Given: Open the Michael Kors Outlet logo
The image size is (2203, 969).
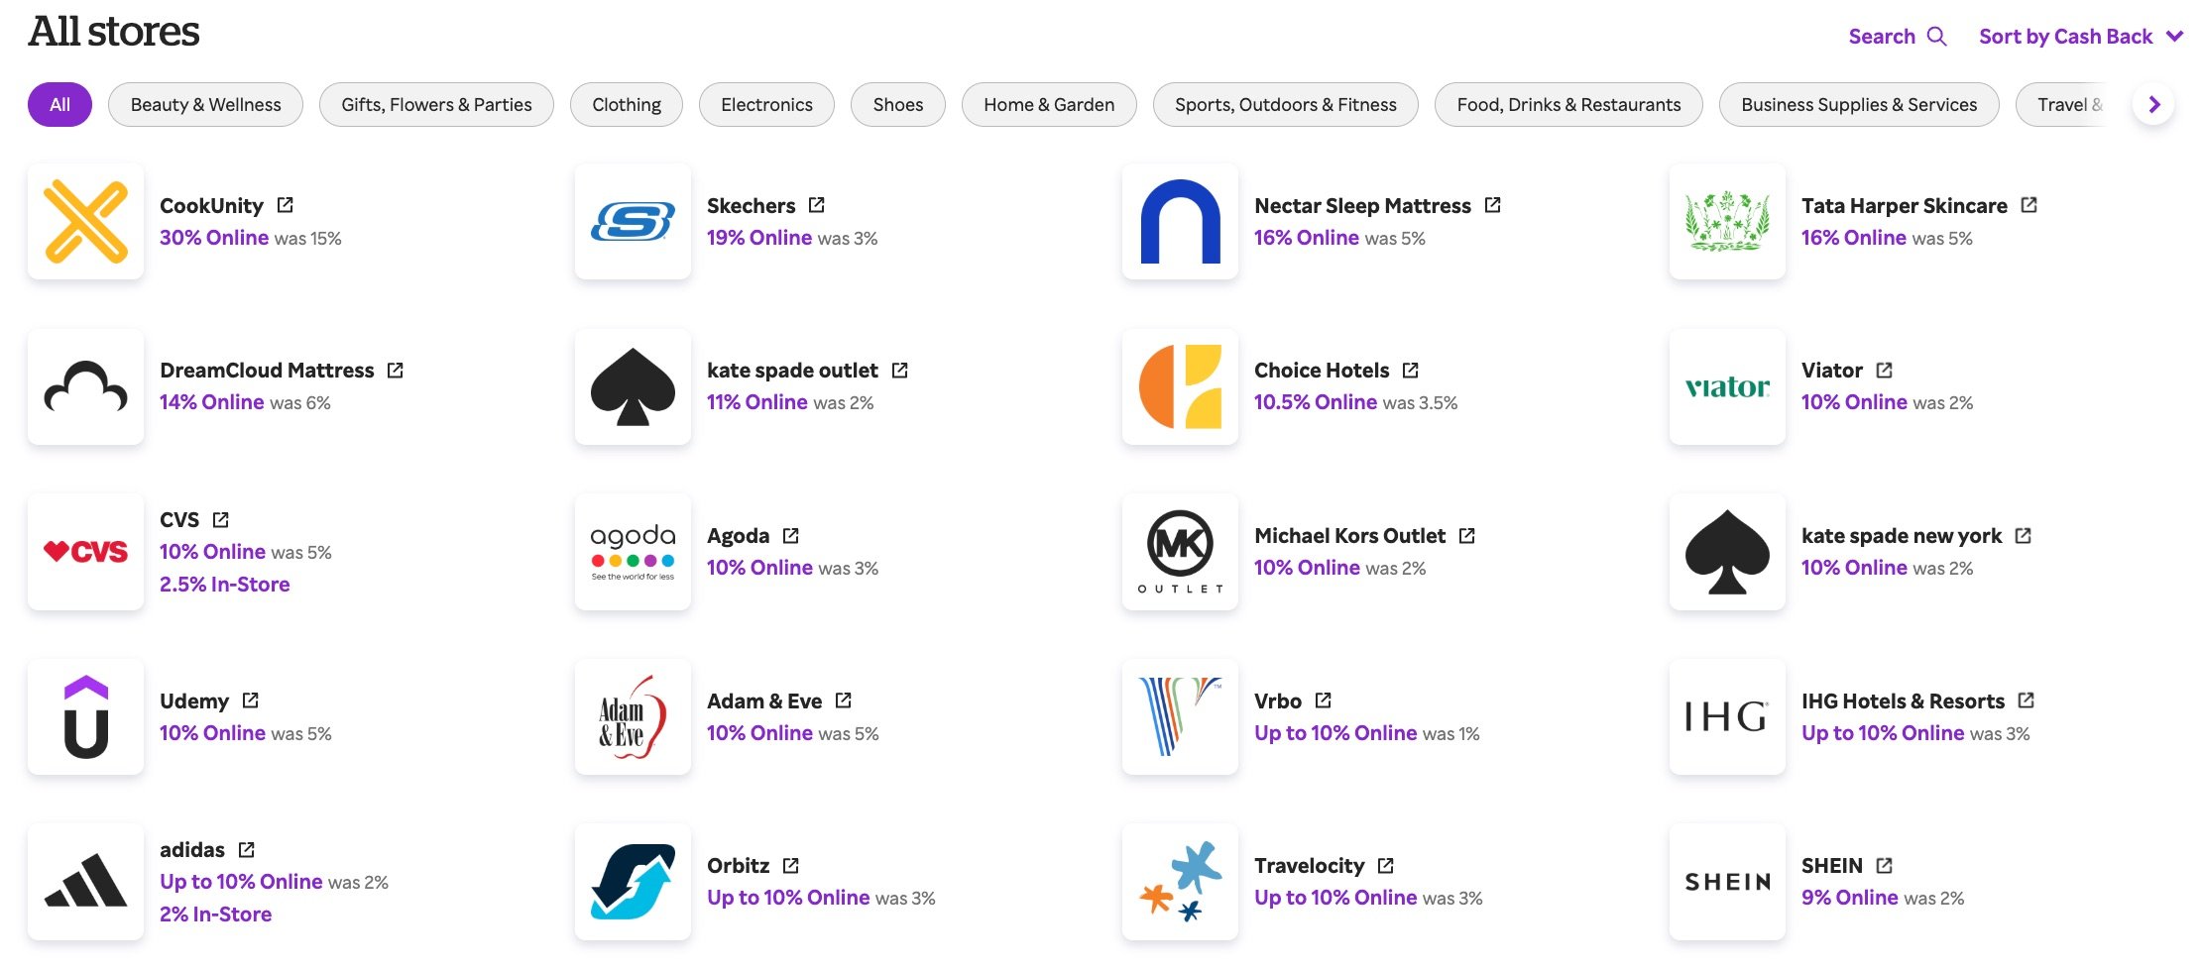Looking at the screenshot, I should (1181, 552).
